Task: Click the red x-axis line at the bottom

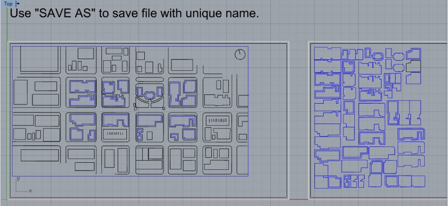Action: [x=299, y=199]
